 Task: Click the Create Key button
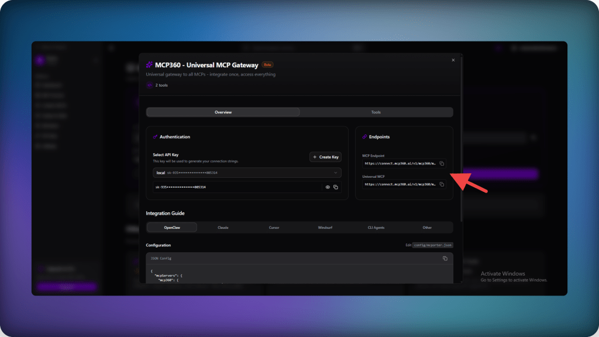click(x=325, y=157)
